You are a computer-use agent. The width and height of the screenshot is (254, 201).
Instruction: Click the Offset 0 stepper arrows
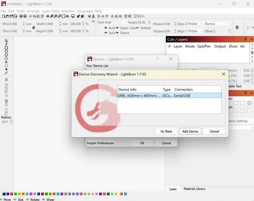coord(229,31)
